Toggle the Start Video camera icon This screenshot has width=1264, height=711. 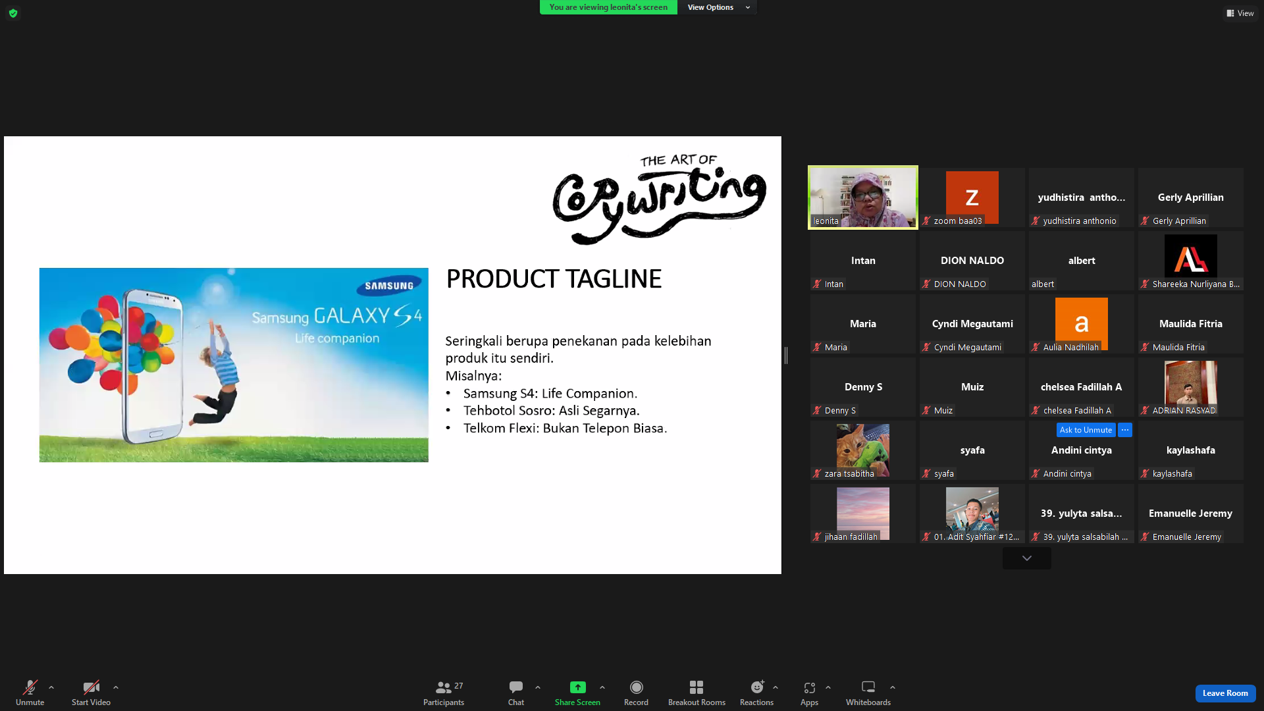coord(91,687)
